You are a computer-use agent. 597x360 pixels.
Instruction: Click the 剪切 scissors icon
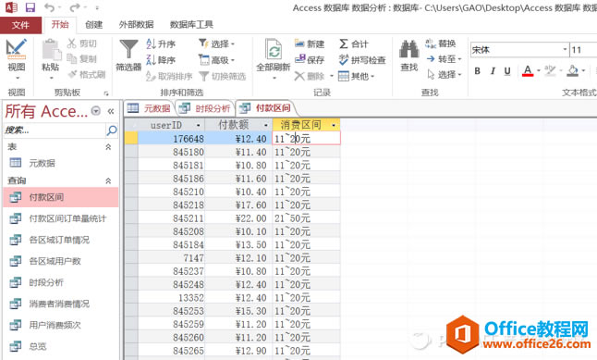(72, 43)
